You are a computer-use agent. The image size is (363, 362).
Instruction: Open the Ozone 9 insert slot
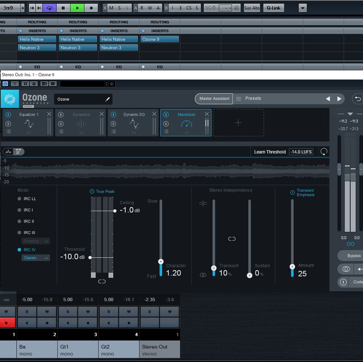pyautogui.click(x=160, y=39)
